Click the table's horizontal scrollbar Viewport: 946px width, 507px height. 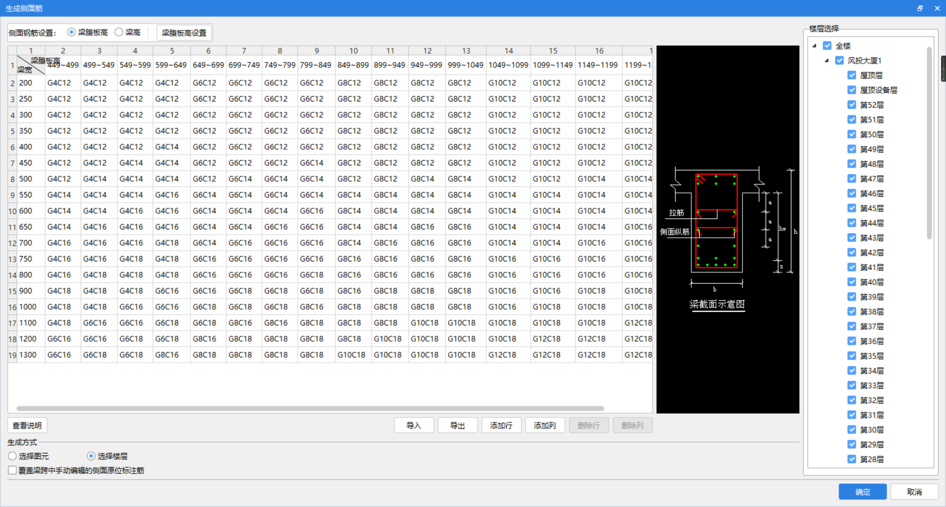point(310,409)
